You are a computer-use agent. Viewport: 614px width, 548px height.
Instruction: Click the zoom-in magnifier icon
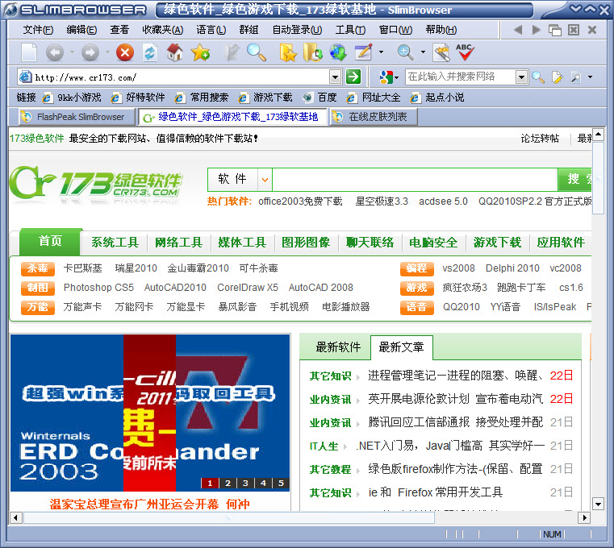[405, 52]
